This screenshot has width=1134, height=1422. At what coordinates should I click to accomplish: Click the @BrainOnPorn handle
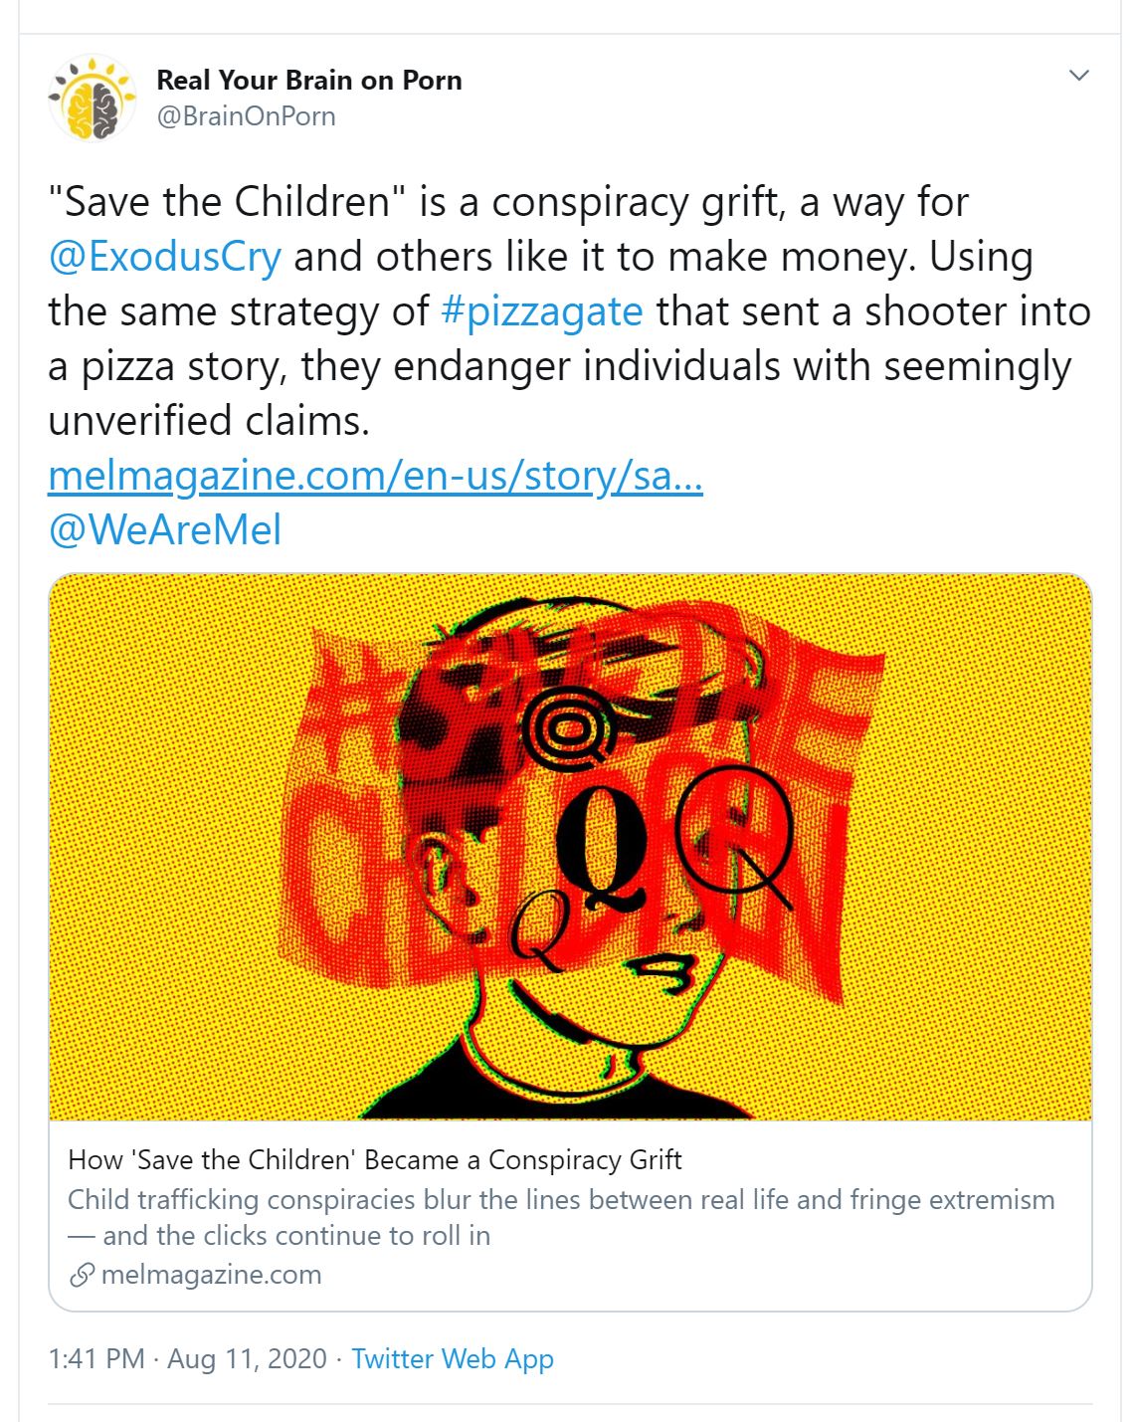click(x=246, y=116)
